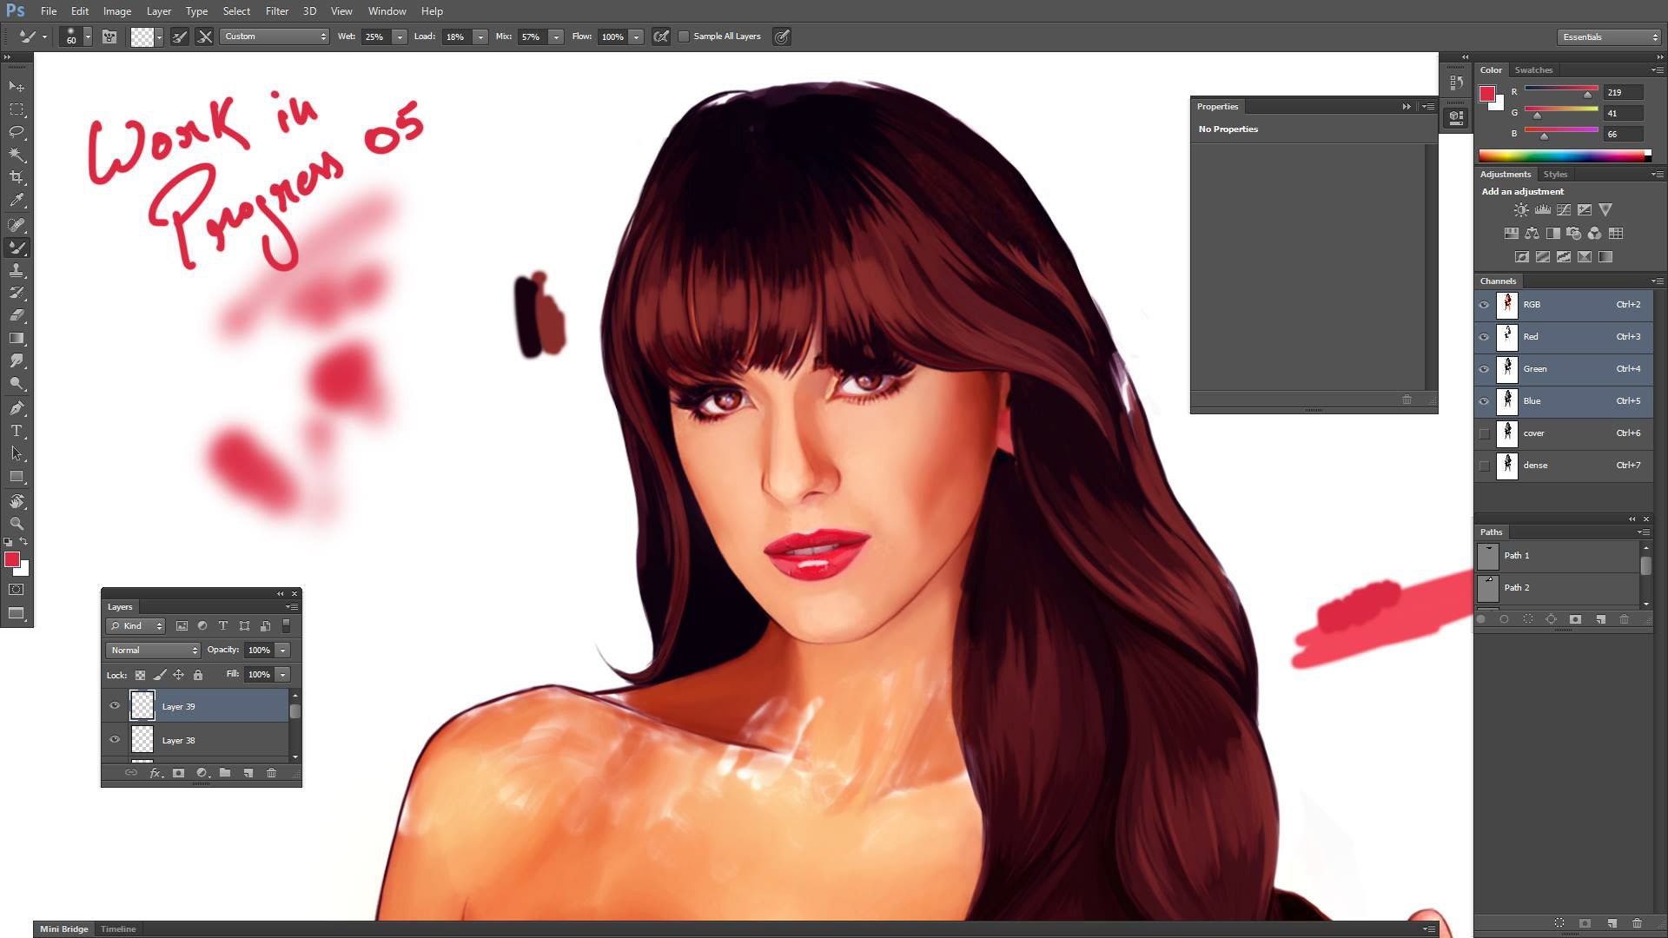Open layer style fx menu
Screen dimensions: 1668x938
(156, 773)
